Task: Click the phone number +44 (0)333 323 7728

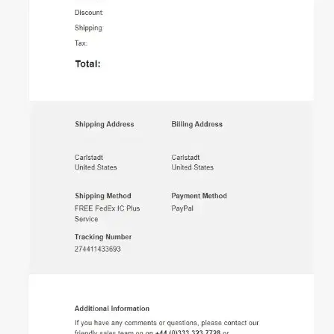Action: (x=188, y=332)
